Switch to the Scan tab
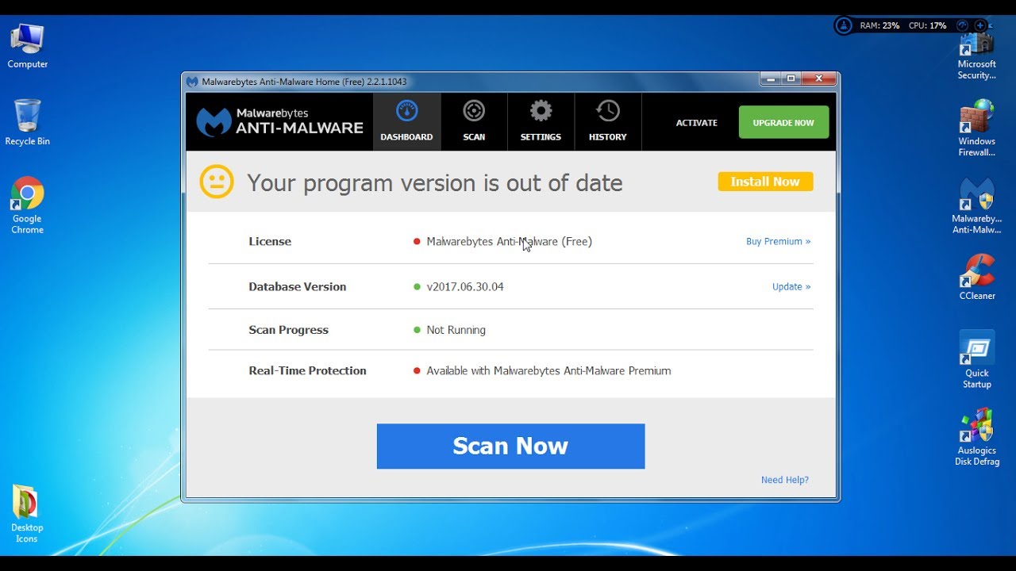Image resolution: width=1016 pixels, height=571 pixels. point(474,122)
